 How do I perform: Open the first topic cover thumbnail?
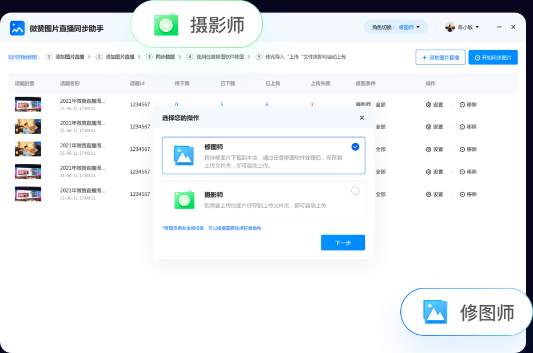pos(28,105)
